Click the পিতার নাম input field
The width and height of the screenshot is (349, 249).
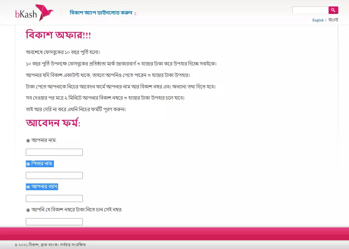(x=54, y=176)
